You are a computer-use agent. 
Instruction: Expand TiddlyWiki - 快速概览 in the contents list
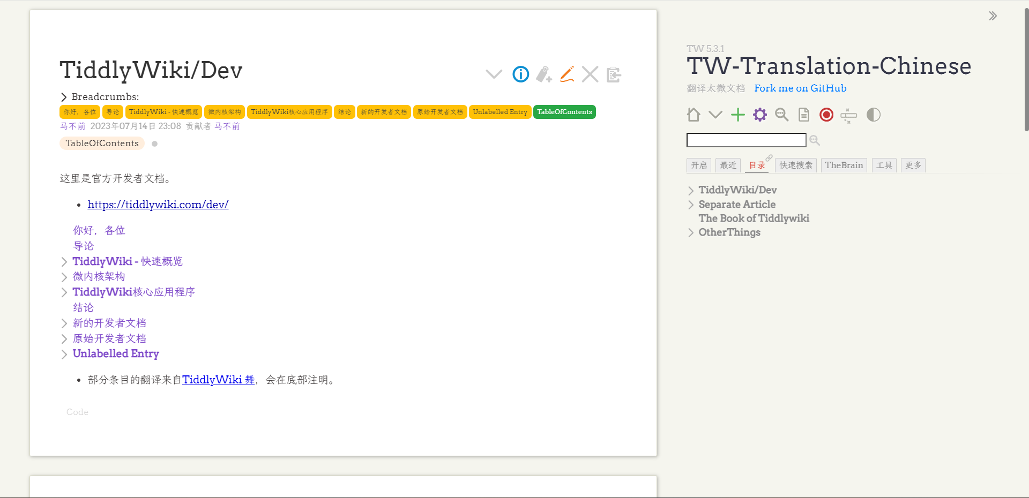click(64, 262)
